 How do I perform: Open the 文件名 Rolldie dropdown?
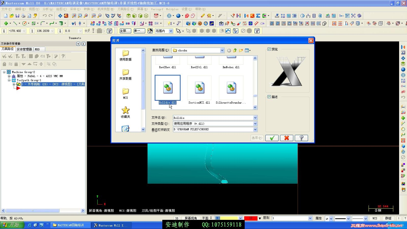pyautogui.click(x=255, y=118)
